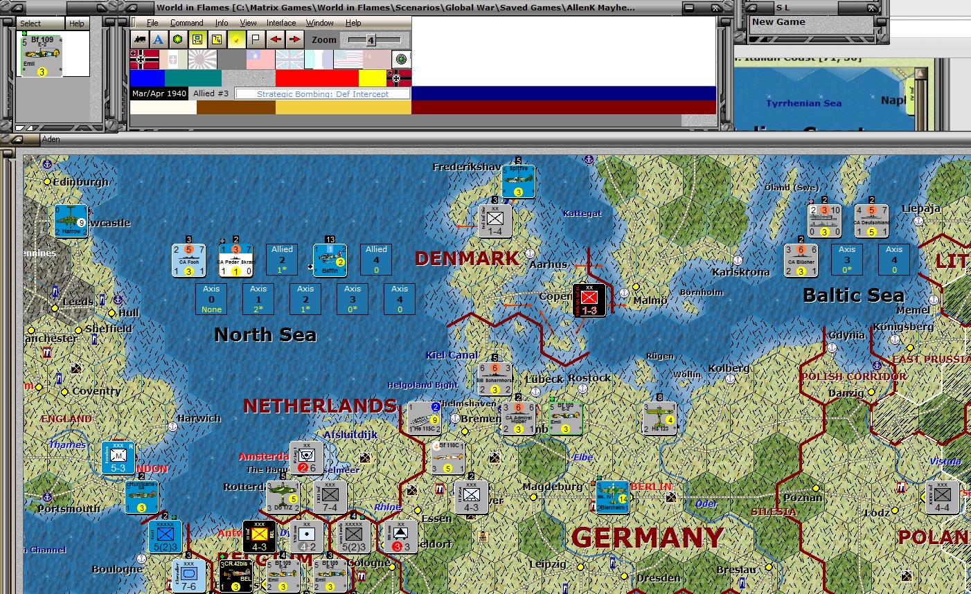Image resolution: width=971 pixels, height=594 pixels.
Task: Select the Baffin aircraft in the North Sea
Action: (x=330, y=260)
